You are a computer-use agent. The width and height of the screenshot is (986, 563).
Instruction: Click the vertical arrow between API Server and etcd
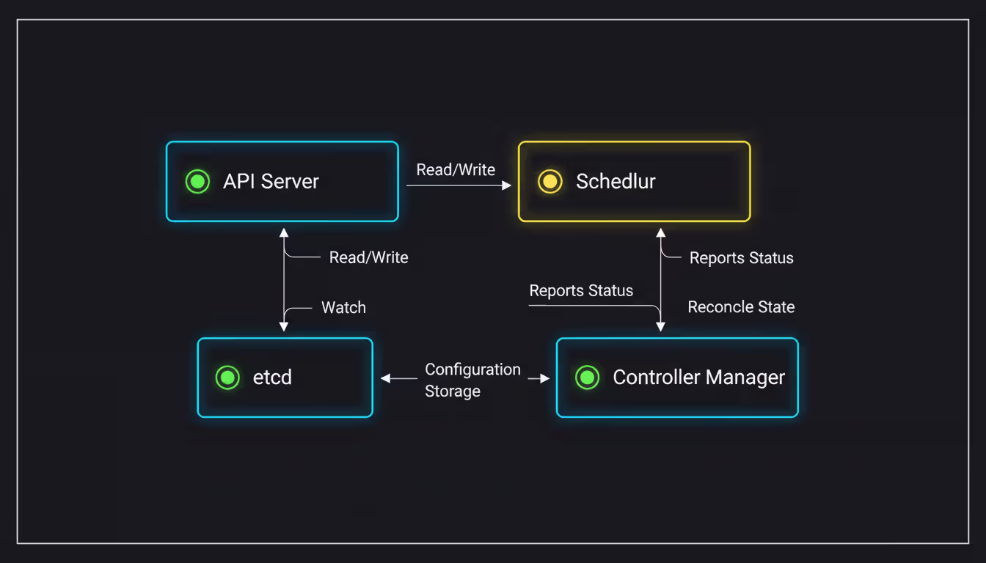point(283,279)
